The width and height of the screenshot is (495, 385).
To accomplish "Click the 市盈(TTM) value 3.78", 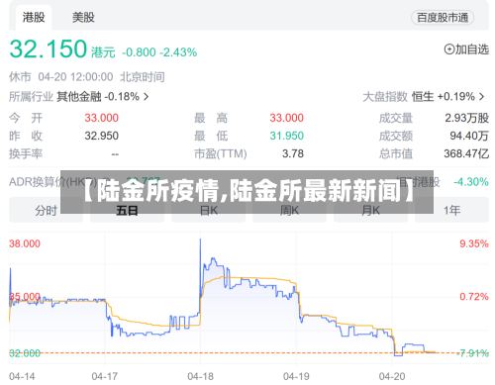I will click(x=293, y=153).
